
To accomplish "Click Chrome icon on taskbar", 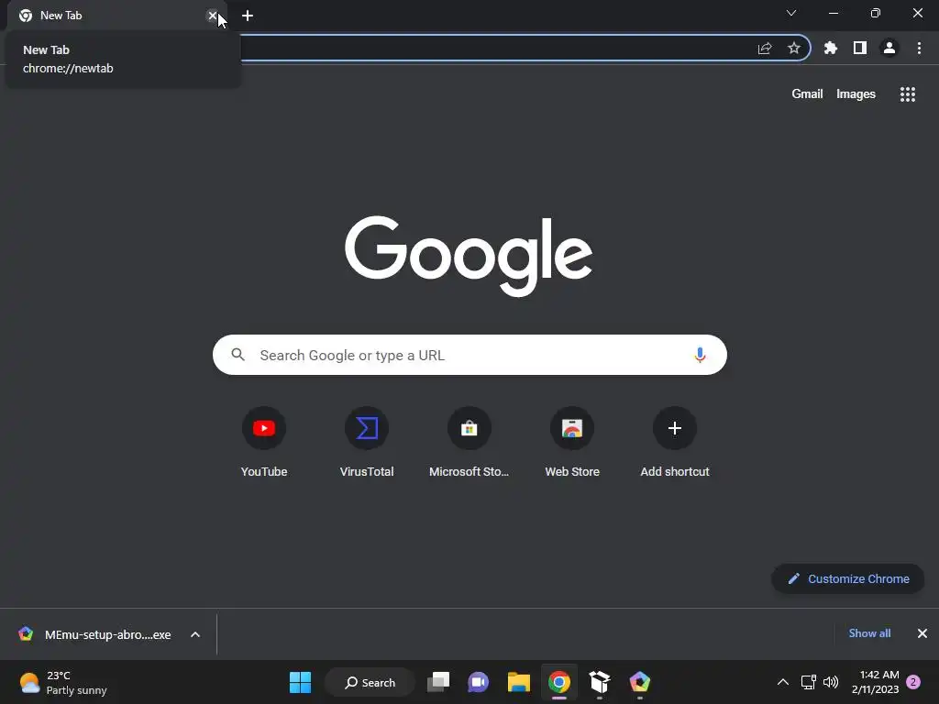I will pos(559,682).
